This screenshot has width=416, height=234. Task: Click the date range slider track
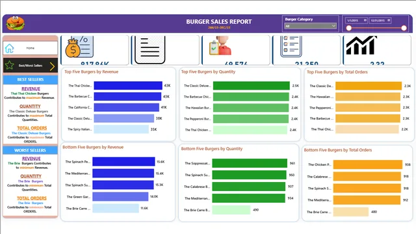coord(376,28)
